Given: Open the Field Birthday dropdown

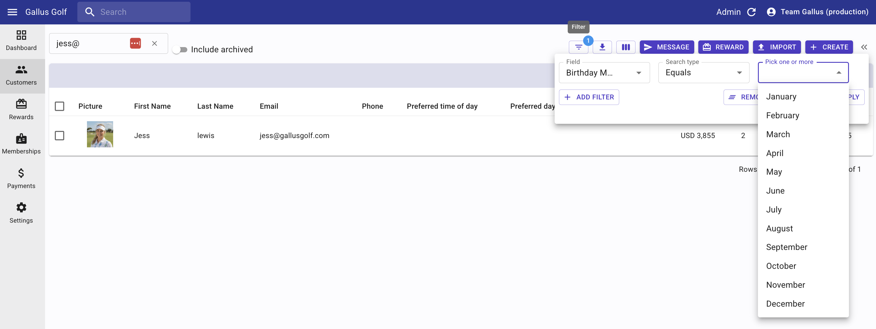Looking at the screenshot, I should click(x=604, y=73).
